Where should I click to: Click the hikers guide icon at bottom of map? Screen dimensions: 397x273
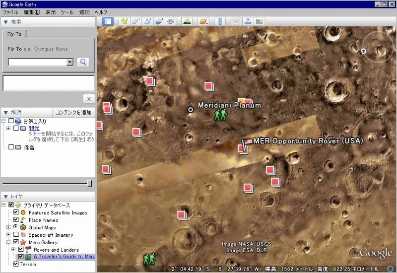click(x=149, y=259)
